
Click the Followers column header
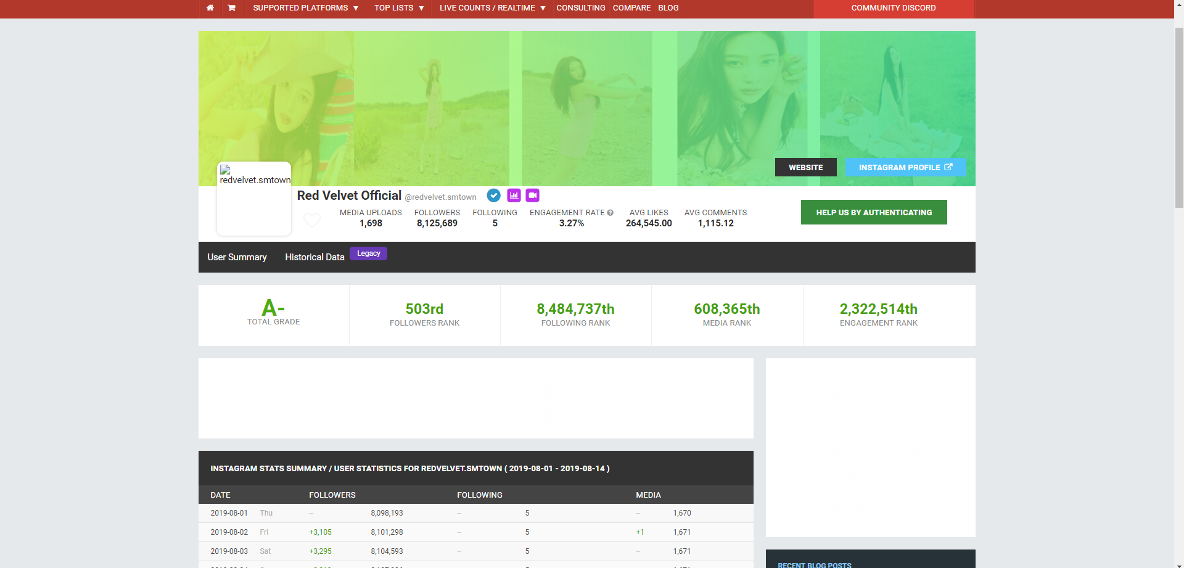click(332, 495)
